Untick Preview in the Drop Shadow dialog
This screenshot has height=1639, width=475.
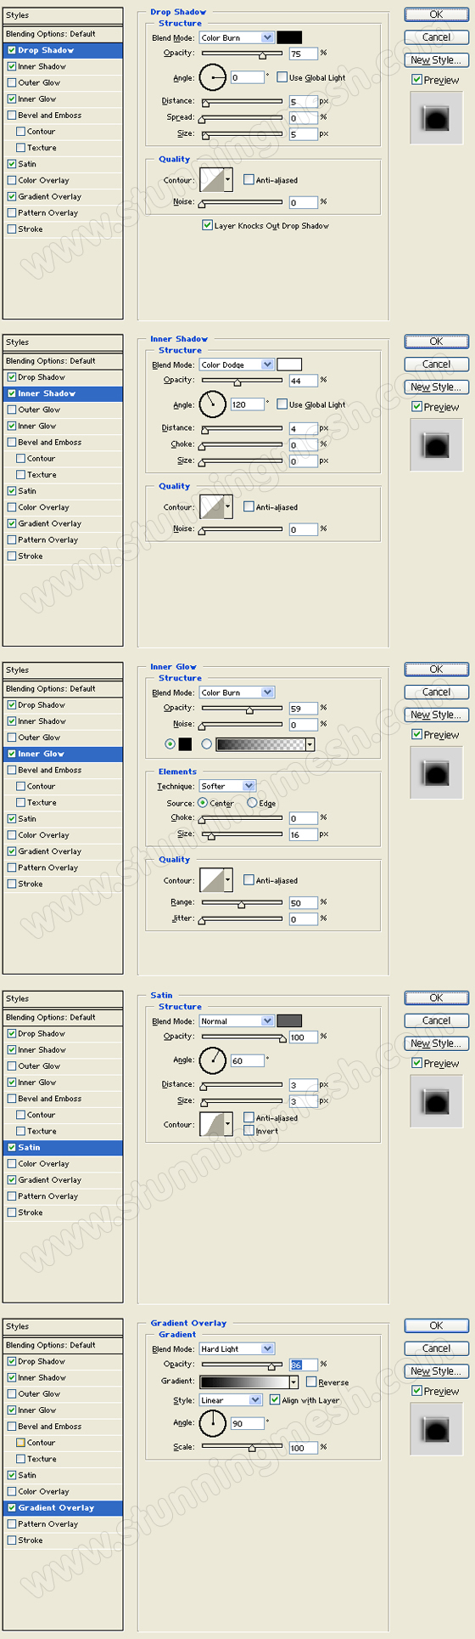click(416, 79)
